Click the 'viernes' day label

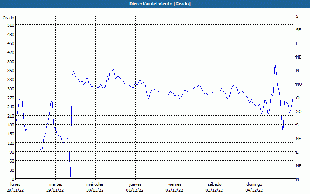(x=175, y=185)
